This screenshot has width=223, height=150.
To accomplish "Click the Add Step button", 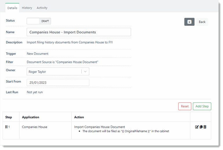I will pos(202,106).
